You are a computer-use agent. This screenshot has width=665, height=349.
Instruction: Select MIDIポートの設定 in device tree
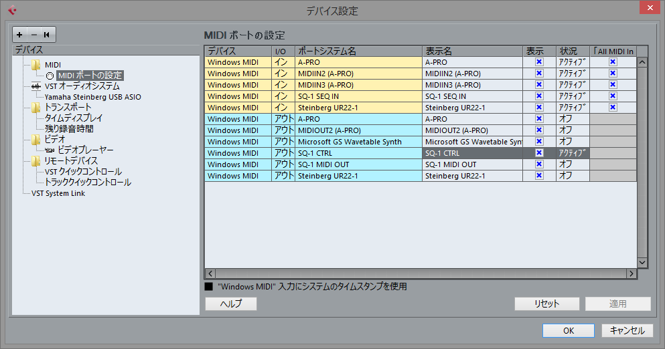90,76
